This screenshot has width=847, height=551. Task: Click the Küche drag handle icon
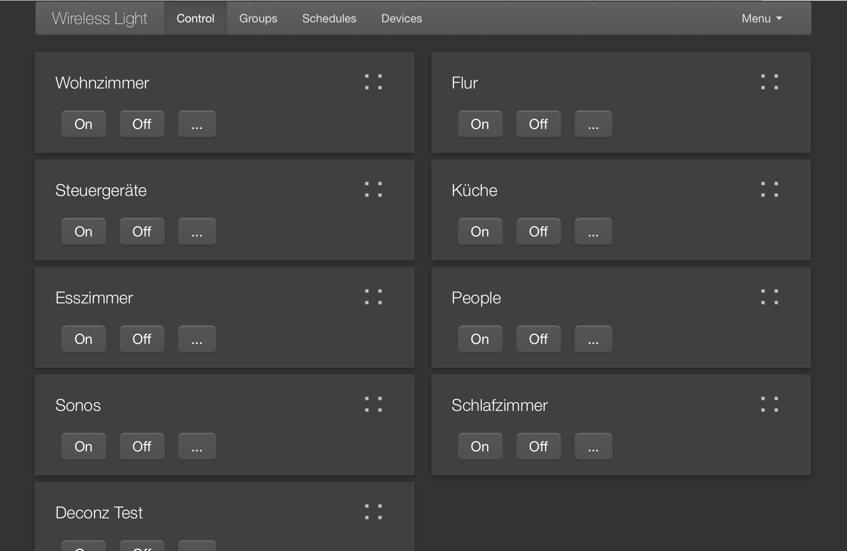click(769, 189)
